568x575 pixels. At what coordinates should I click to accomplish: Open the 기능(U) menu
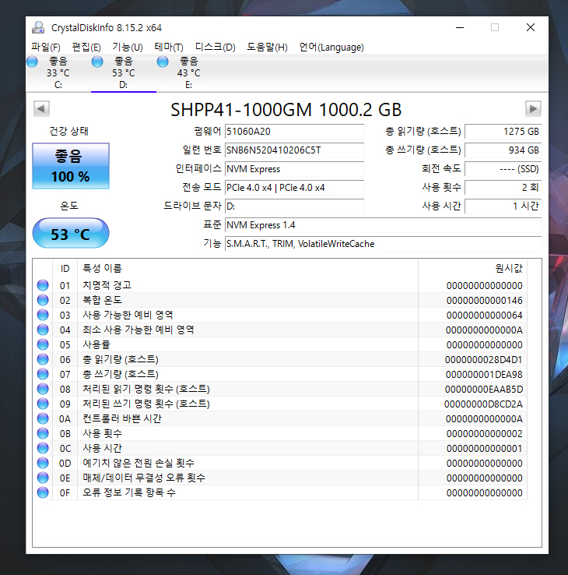[x=128, y=47]
